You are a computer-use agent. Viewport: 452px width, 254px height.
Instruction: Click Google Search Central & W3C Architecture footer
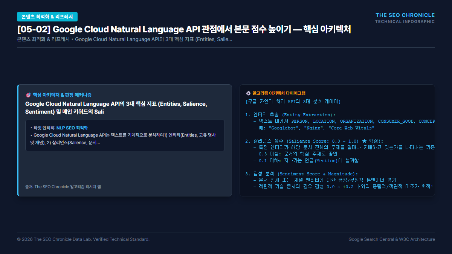tap(392, 239)
